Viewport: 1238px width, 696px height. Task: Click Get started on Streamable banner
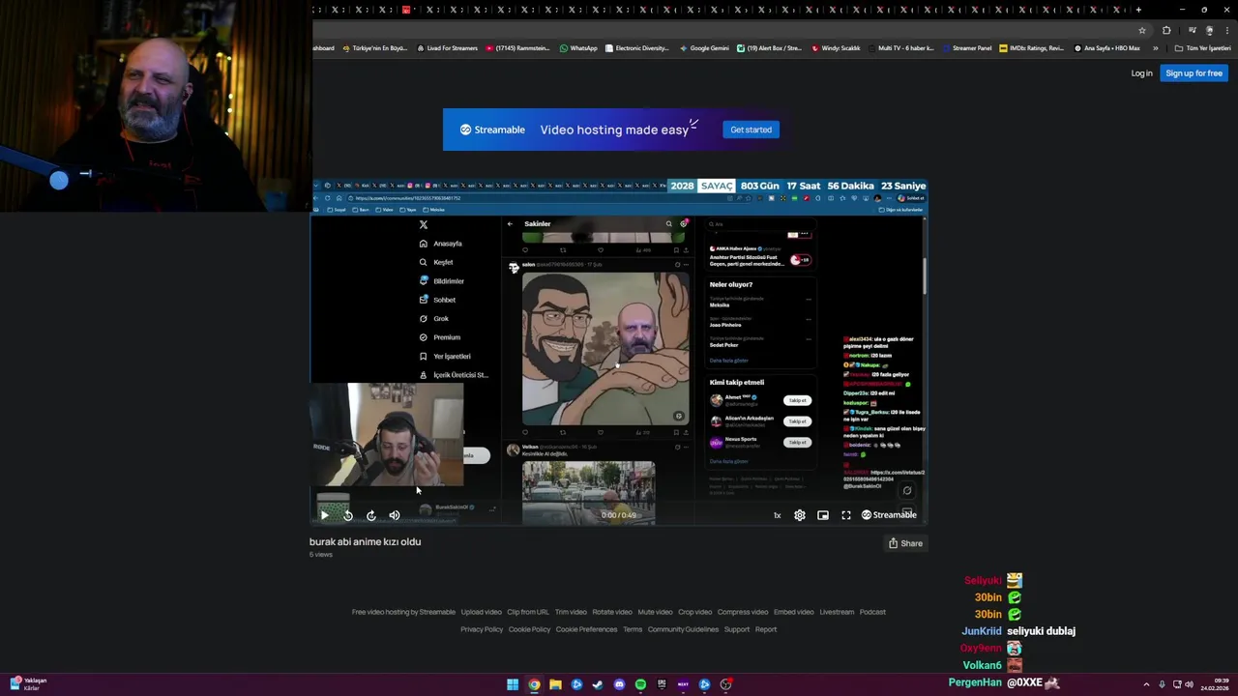751,130
